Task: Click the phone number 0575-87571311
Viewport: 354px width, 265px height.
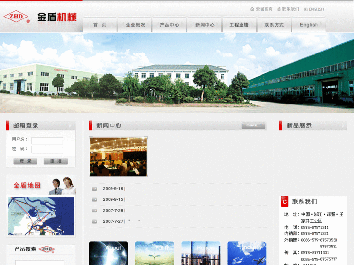Action: point(315,228)
